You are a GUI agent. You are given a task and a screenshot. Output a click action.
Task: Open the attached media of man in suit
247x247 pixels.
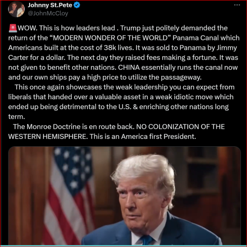pos(124,196)
